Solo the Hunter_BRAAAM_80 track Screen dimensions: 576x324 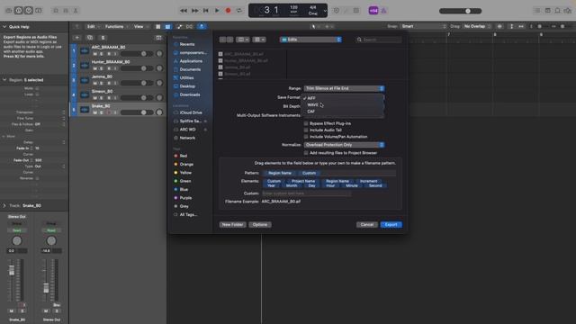[102, 68]
